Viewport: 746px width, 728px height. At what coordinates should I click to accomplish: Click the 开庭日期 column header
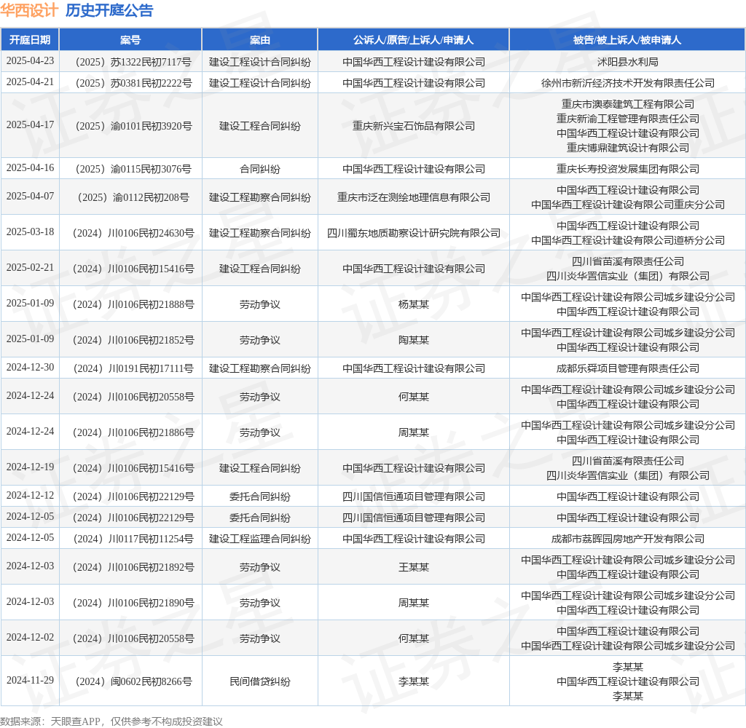point(30,40)
